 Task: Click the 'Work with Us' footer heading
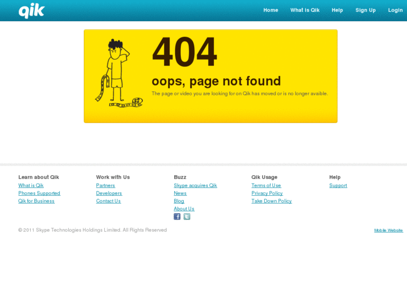113,177
